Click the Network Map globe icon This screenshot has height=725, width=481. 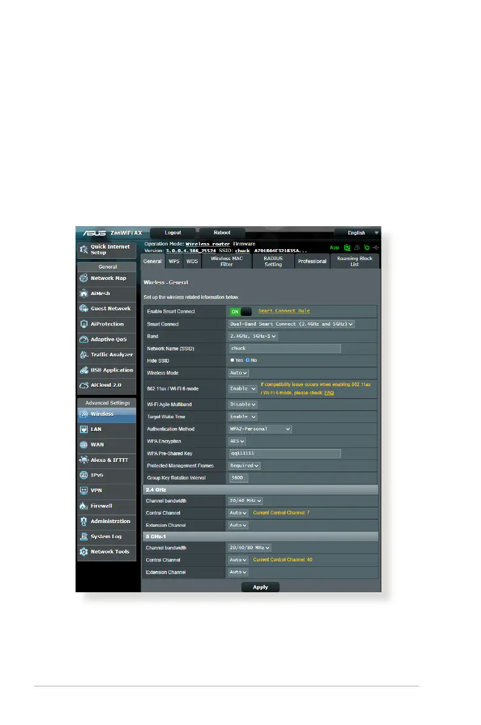[x=84, y=278]
